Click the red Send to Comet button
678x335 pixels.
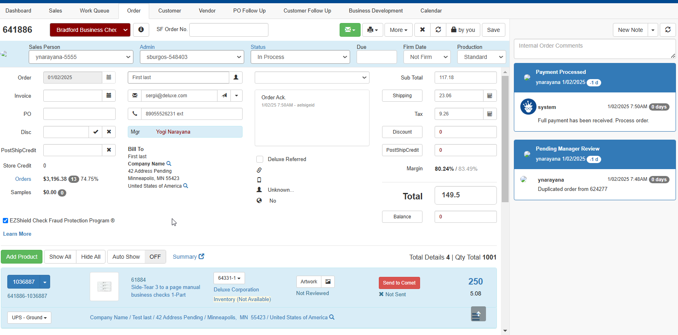tap(399, 283)
